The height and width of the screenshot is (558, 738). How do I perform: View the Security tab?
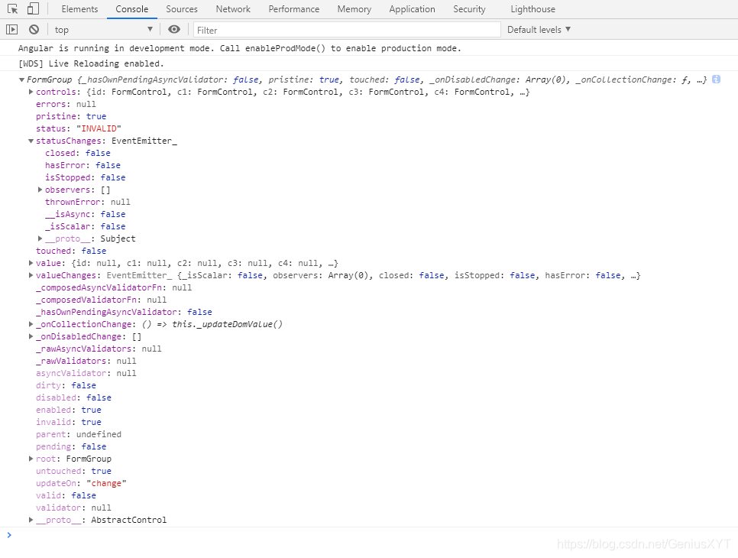click(469, 9)
